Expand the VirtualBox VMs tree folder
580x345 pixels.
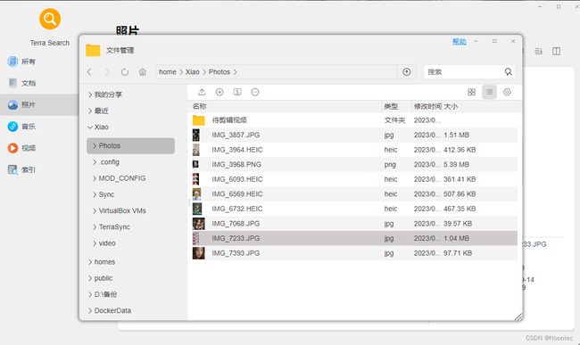click(95, 211)
